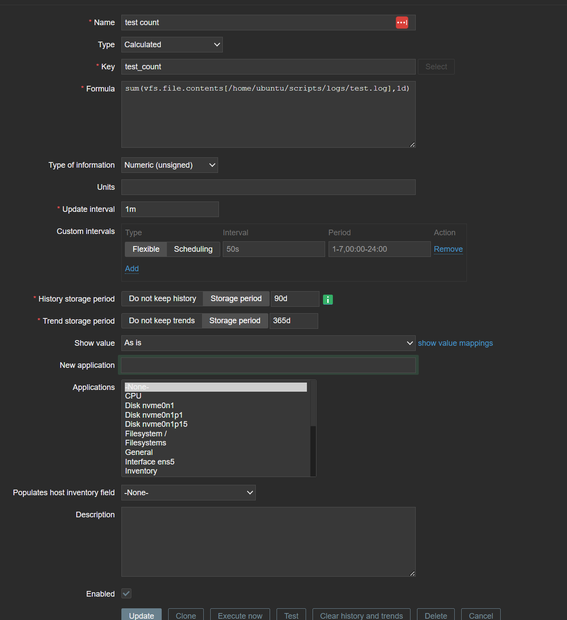Open Populates host inventory field dropdown
567x620 pixels.
point(189,493)
